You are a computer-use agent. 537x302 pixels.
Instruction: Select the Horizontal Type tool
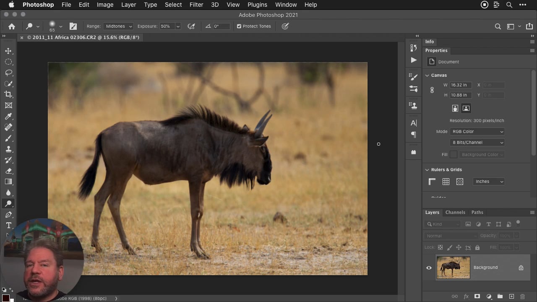pyautogui.click(x=8, y=225)
